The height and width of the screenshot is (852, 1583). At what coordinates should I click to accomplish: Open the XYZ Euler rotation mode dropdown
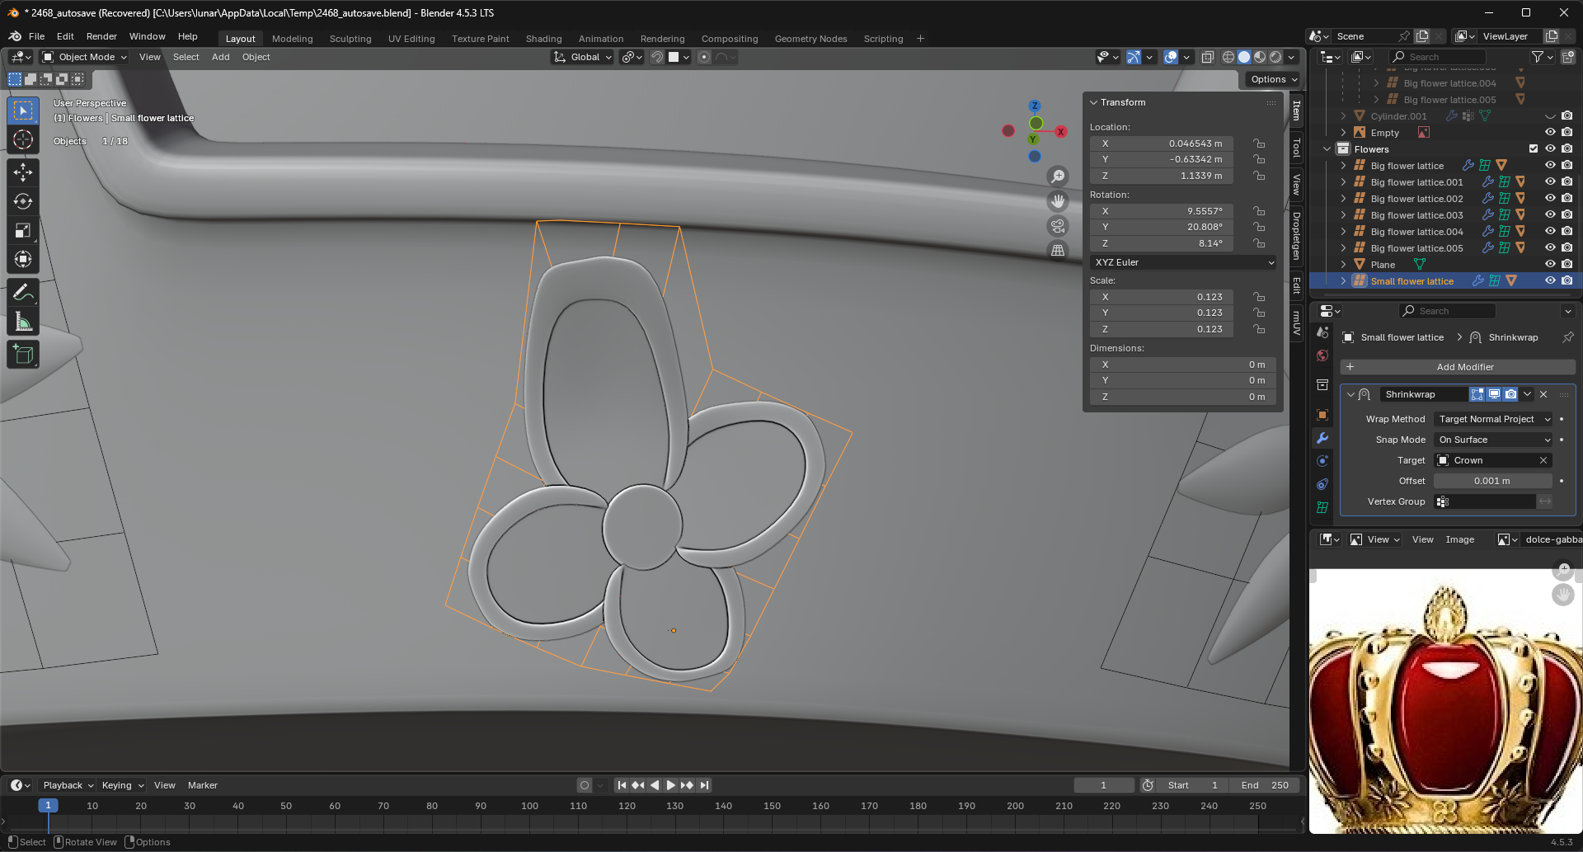(1183, 262)
